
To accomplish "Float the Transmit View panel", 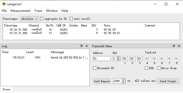I will (x=174, y=46).
